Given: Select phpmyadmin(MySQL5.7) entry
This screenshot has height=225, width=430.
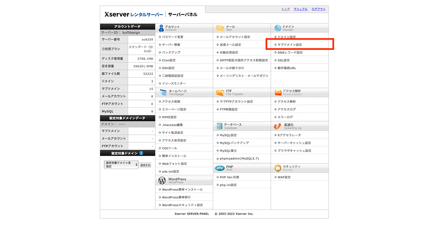Looking at the screenshot, I should 239,159.
